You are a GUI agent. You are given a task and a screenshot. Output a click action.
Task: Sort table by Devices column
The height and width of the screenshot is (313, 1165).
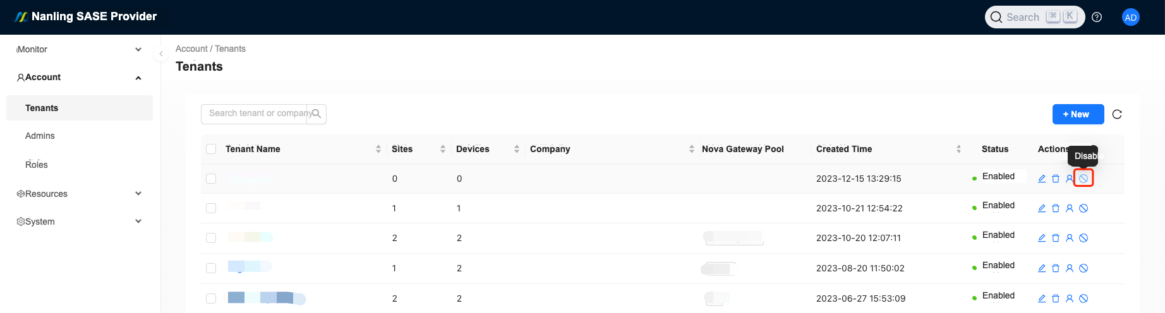pos(517,149)
